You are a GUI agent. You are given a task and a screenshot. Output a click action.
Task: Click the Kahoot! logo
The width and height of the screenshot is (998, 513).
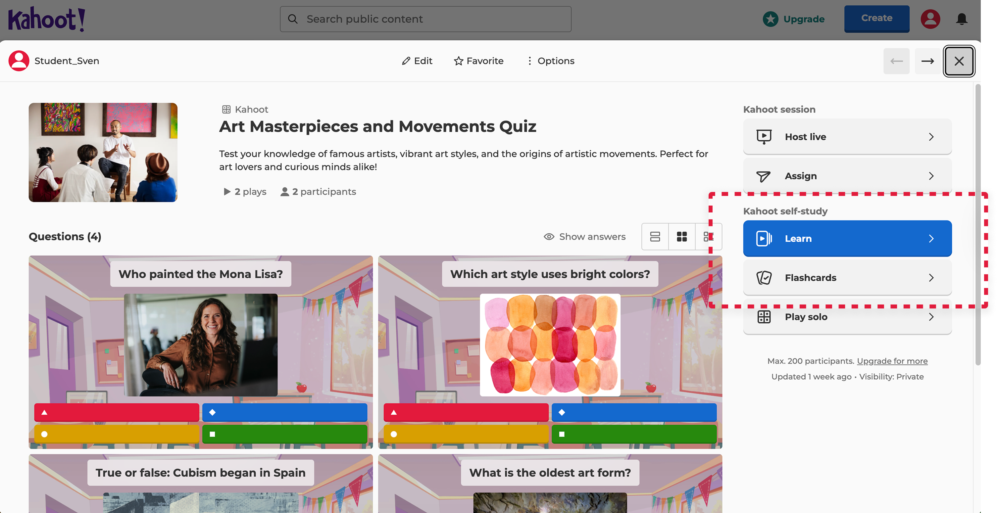pos(45,18)
